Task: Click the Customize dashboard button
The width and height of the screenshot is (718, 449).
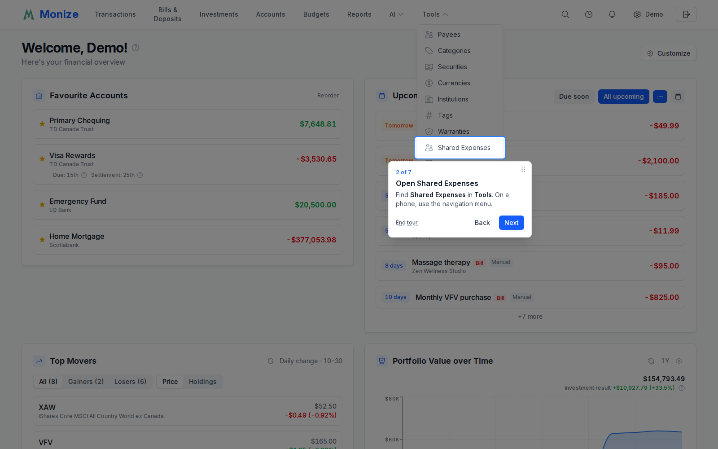Action: click(x=669, y=53)
